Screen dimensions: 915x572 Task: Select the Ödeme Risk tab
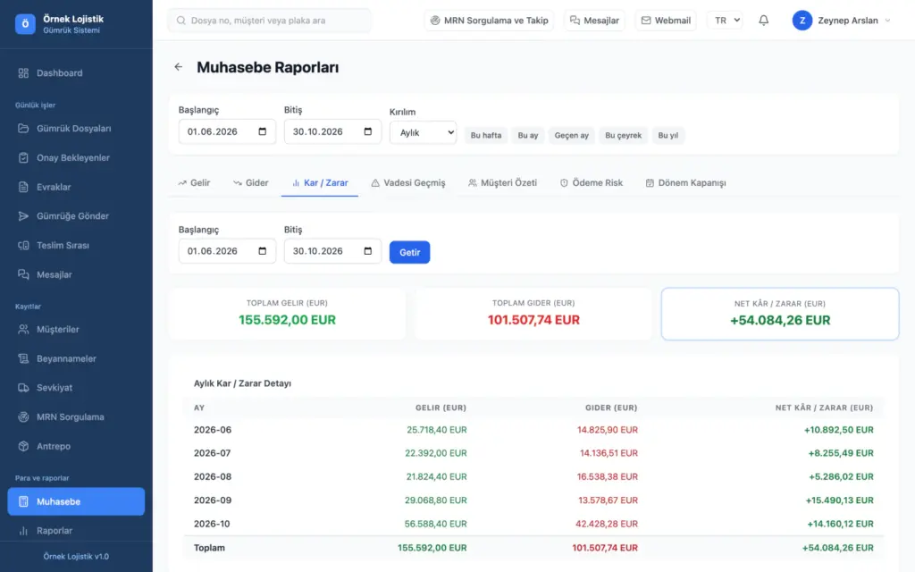(x=592, y=182)
